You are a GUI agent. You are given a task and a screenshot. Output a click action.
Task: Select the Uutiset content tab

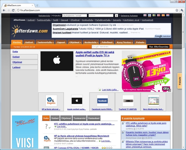click(x=55, y=118)
